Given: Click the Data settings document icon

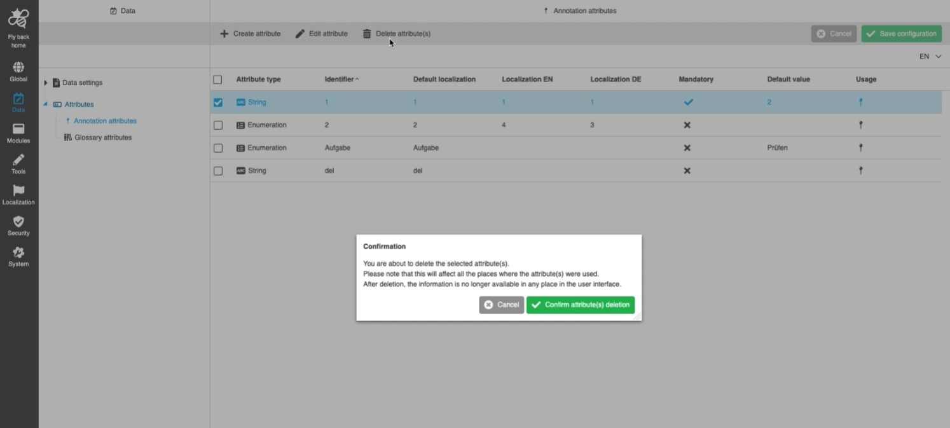Looking at the screenshot, I should (56, 83).
